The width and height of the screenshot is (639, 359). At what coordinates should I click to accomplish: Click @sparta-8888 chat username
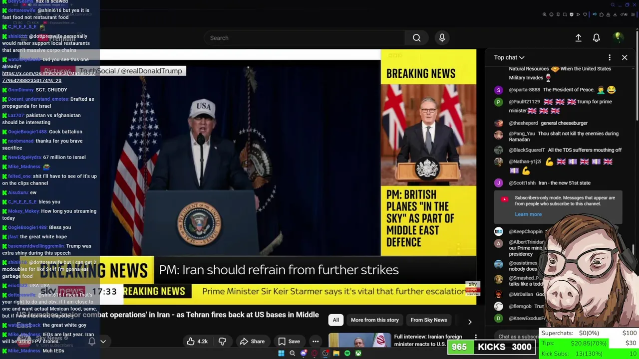click(x=524, y=90)
